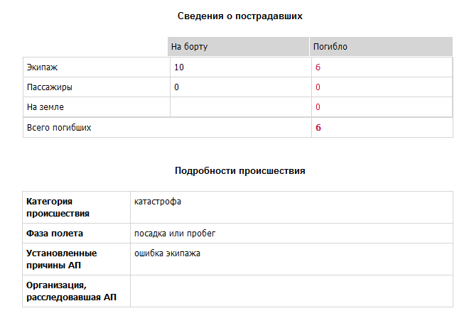
Task: Click the red passengers fatalities value 0
Action: 318,87
